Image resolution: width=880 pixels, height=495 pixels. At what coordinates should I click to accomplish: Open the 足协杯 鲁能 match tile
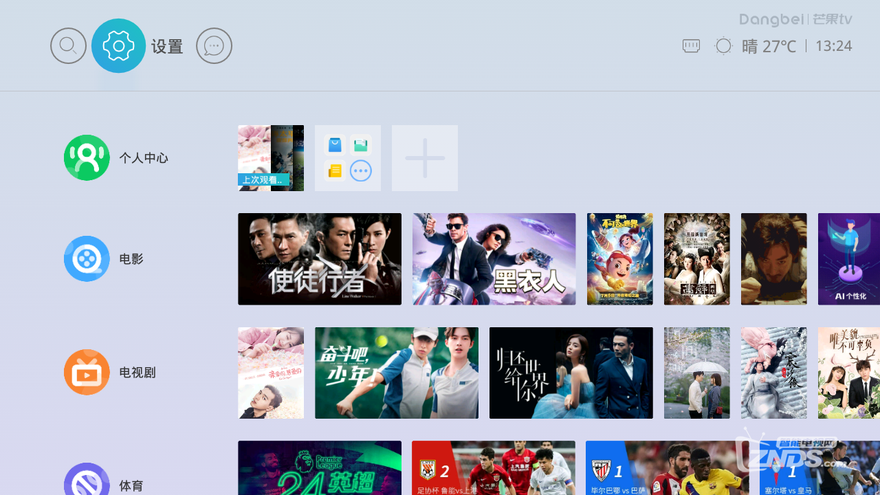pos(494,468)
